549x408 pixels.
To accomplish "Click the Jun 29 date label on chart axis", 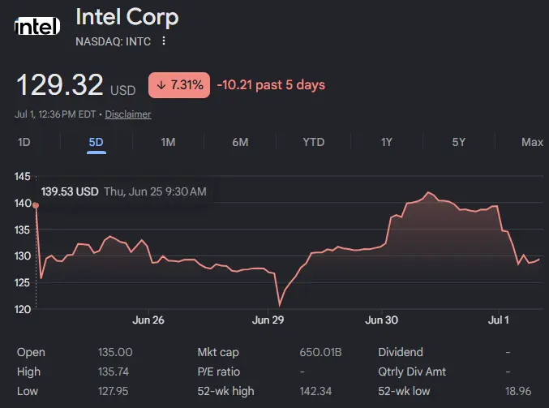I will pyautogui.click(x=268, y=320).
